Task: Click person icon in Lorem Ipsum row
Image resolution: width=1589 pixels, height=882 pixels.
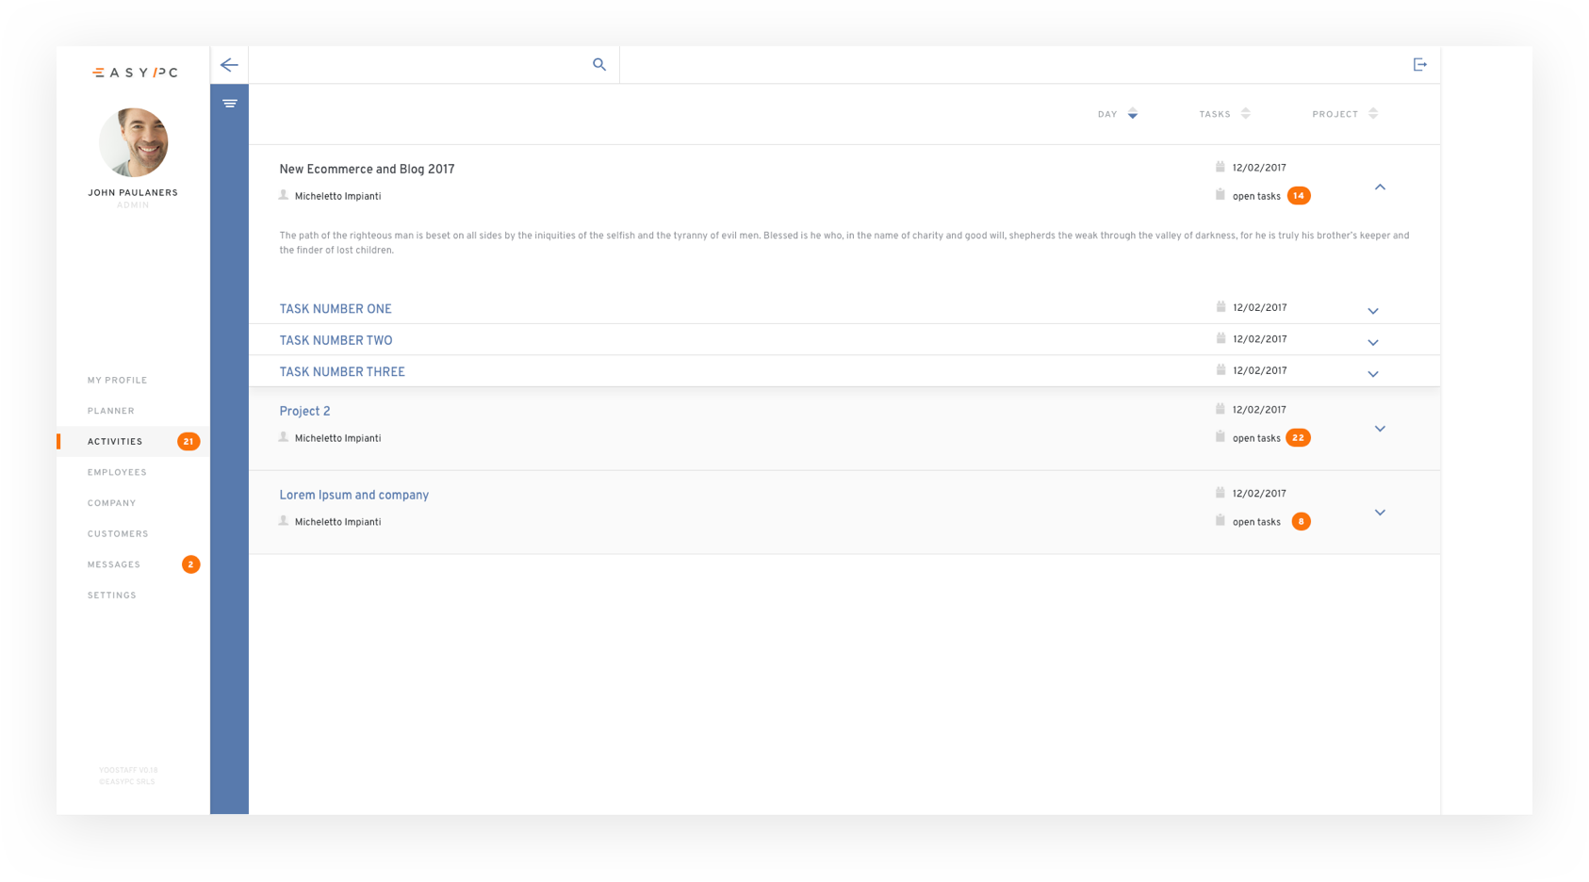Action: (284, 521)
